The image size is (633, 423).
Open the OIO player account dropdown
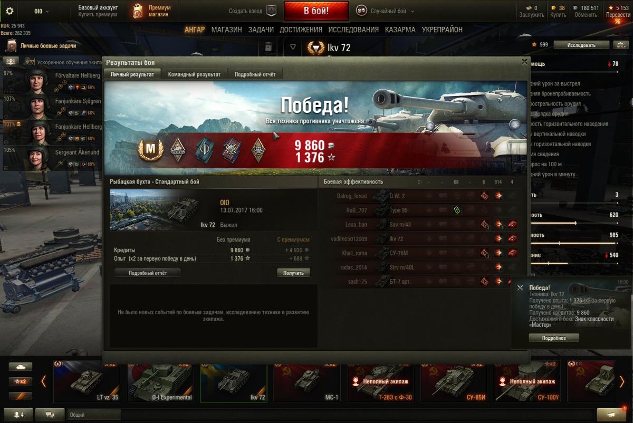click(x=40, y=11)
